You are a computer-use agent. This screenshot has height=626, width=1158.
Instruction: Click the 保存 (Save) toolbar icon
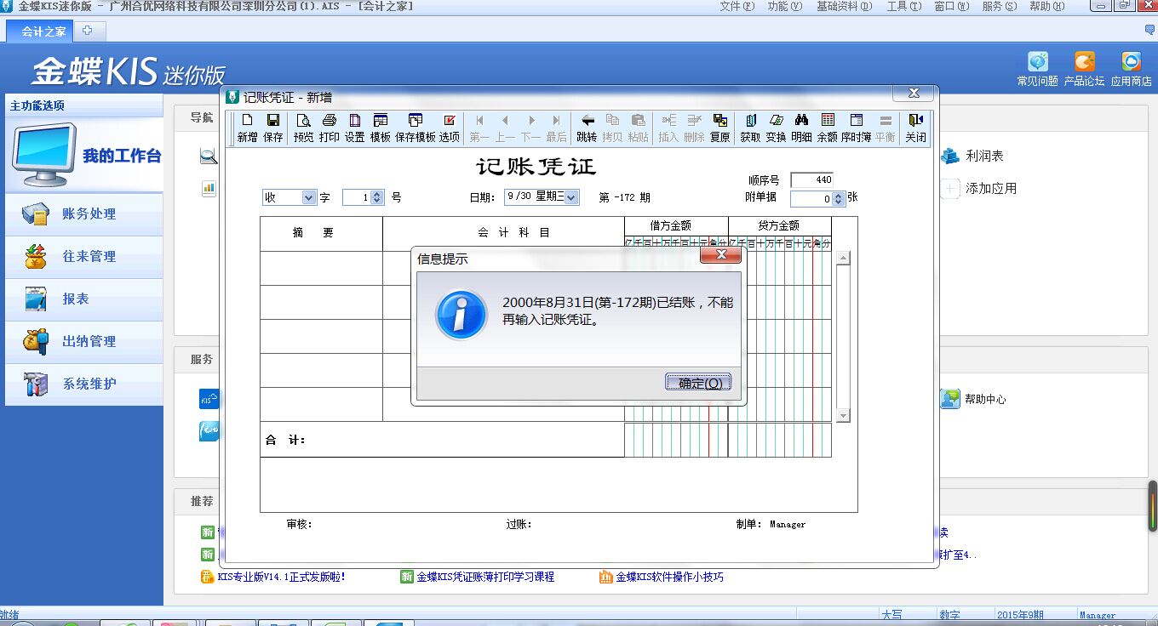click(x=272, y=128)
